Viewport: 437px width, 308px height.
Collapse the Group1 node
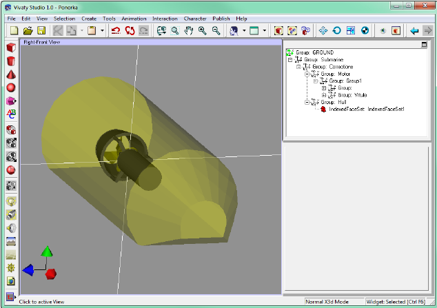coord(315,81)
